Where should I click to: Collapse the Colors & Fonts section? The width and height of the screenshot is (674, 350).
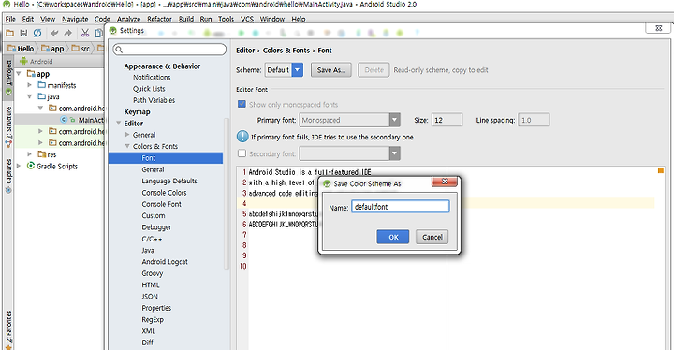[x=127, y=146]
